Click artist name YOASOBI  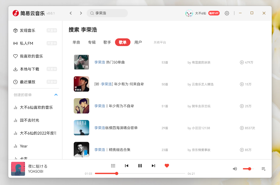click(x=36, y=171)
